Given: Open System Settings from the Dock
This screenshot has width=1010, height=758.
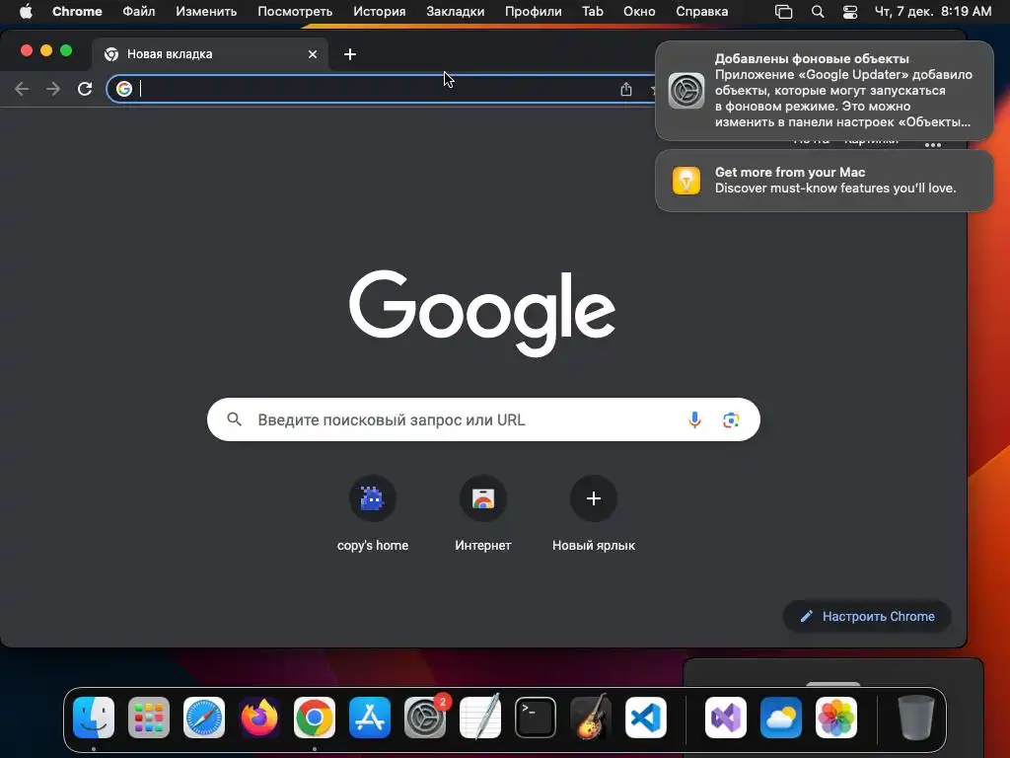Looking at the screenshot, I should point(425,718).
